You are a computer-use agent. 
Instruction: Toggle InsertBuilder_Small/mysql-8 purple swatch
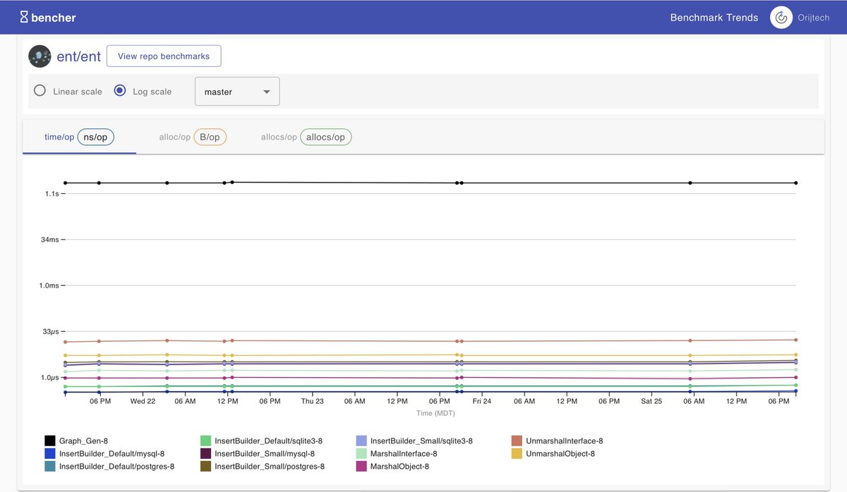pyautogui.click(x=205, y=453)
